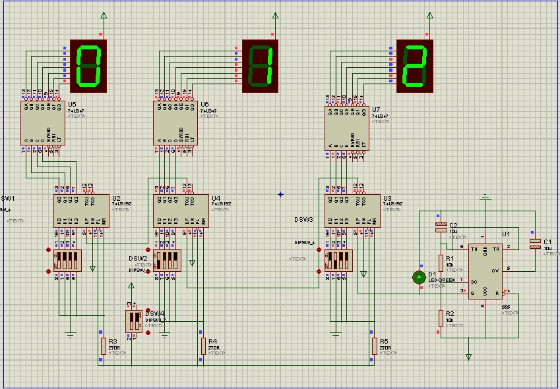This screenshot has height=389, width=560.
Task: Select the green LED D1 symbol
Action: (x=420, y=277)
